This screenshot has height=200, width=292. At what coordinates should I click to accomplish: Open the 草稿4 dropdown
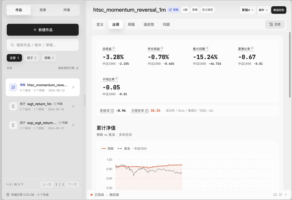[x=248, y=10]
